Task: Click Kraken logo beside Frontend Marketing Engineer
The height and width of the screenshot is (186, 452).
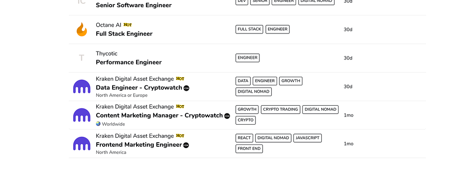Action: coord(82,144)
